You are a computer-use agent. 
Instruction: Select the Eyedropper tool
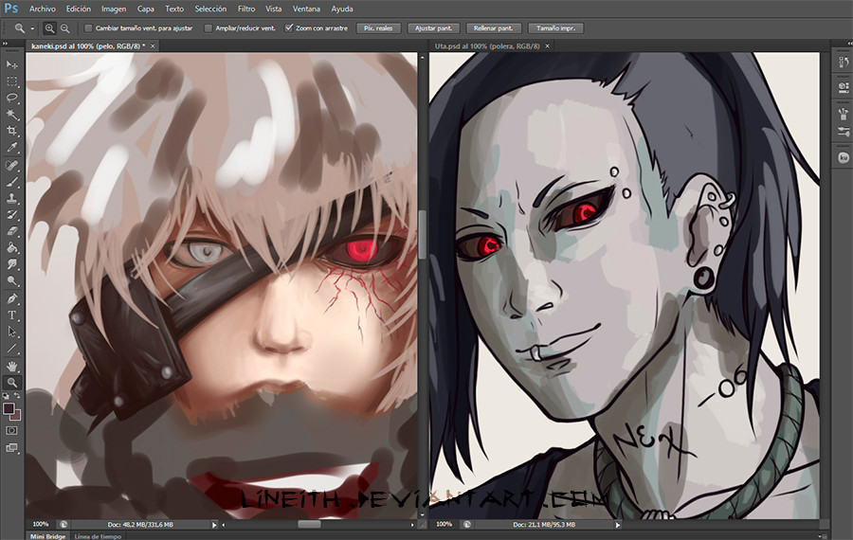tap(12, 148)
